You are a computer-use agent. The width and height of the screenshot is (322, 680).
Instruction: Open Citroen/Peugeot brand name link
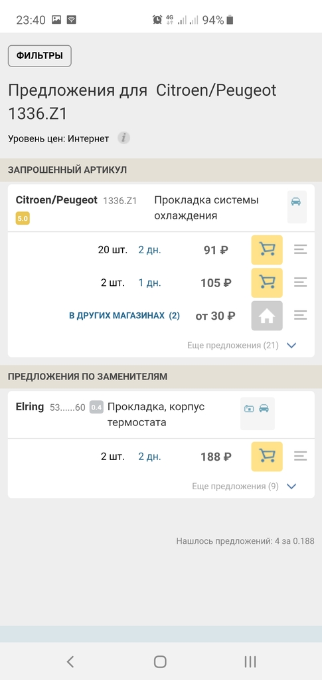[x=56, y=200]
